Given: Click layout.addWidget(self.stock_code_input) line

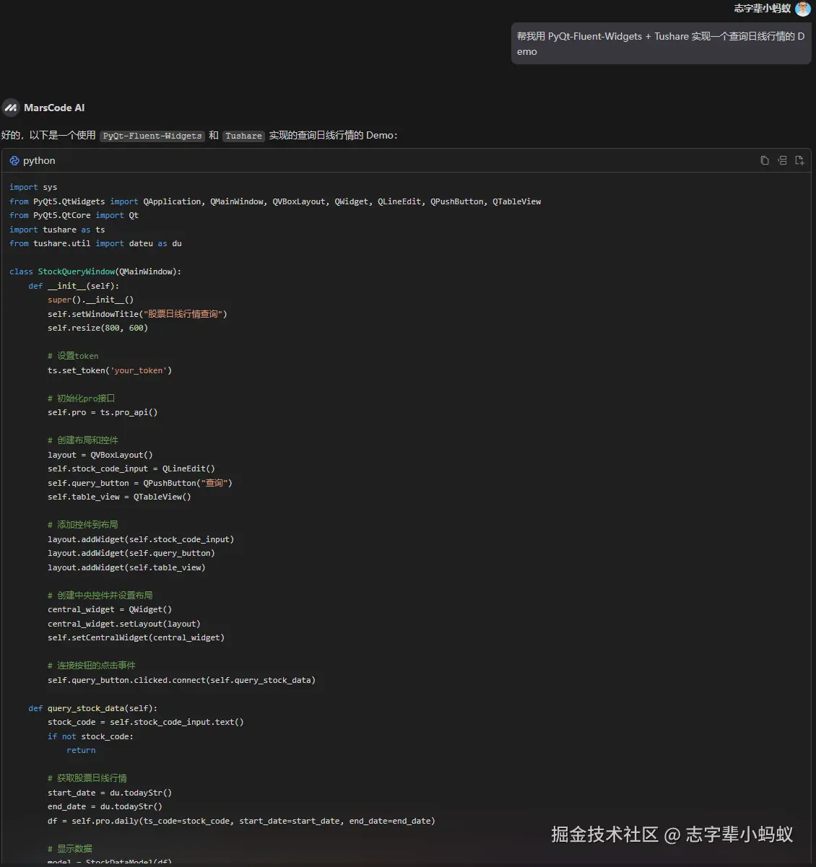Looking at the screenshot, I should [x=141, y=539].
